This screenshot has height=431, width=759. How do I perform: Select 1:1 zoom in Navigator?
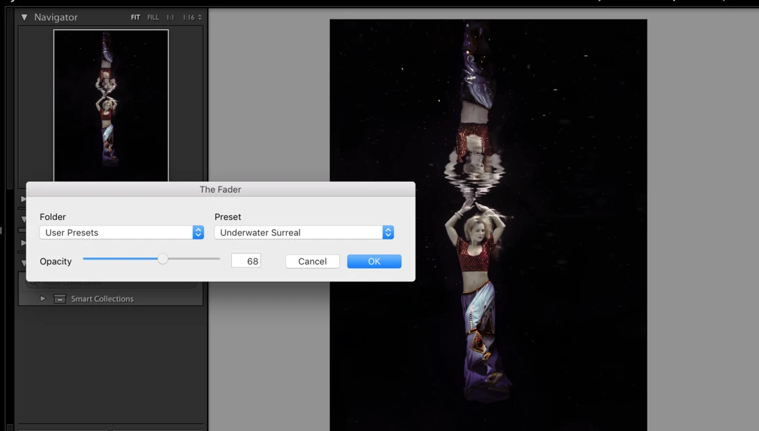point(171,17)
